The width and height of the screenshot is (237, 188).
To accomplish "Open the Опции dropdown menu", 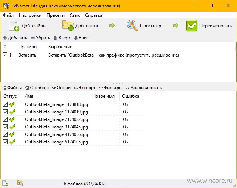I will point(61,88).
